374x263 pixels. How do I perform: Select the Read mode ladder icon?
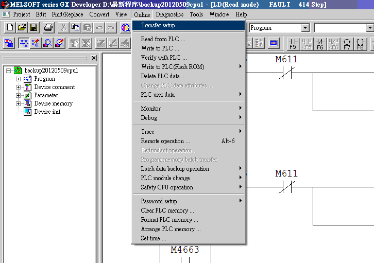click(24, 43)
